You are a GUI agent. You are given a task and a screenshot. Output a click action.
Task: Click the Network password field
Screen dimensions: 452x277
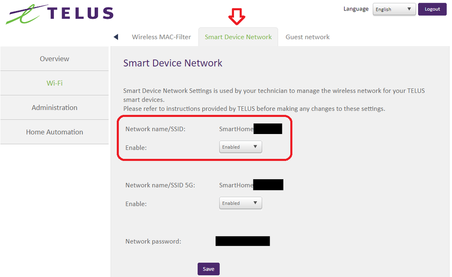click(x=243, y=241)
